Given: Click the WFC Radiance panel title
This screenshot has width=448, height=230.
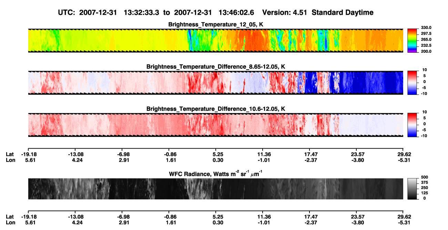Looking at the screenshot, I should pos(216,173).
